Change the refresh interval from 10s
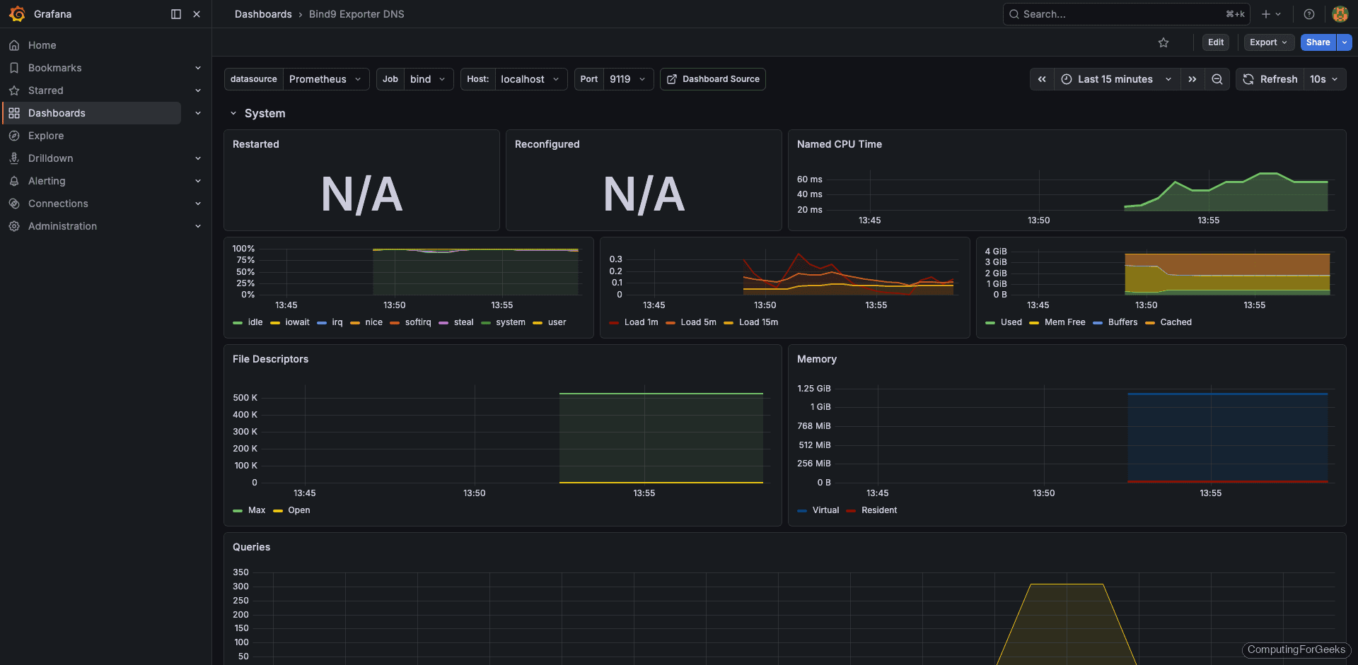 tap(1324, 79)
